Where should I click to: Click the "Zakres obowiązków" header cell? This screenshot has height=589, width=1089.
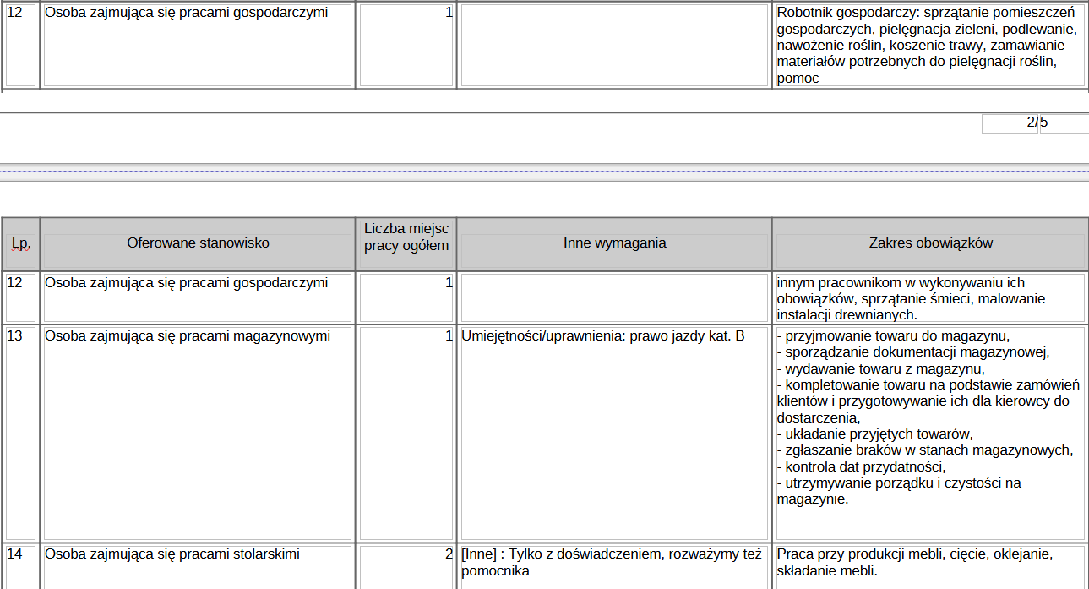[930, 243]
